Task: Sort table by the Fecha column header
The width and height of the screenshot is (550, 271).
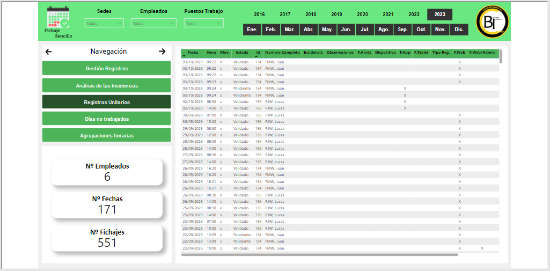Action: pyautogui.click(x=193, y=53)
